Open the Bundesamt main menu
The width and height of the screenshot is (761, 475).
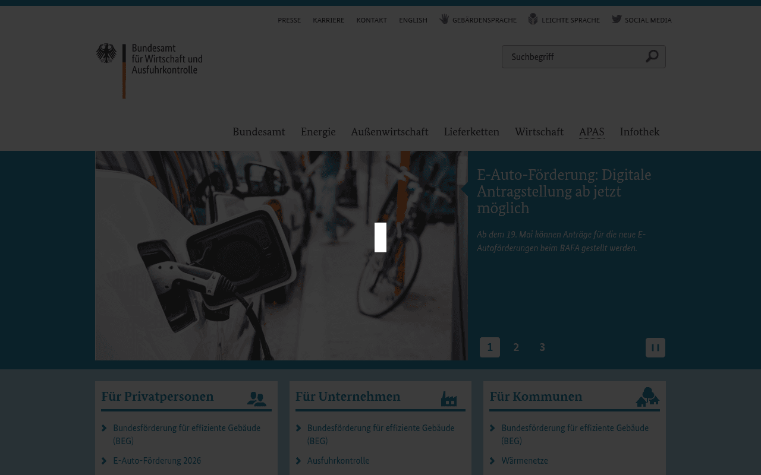(x=259, y=132)
